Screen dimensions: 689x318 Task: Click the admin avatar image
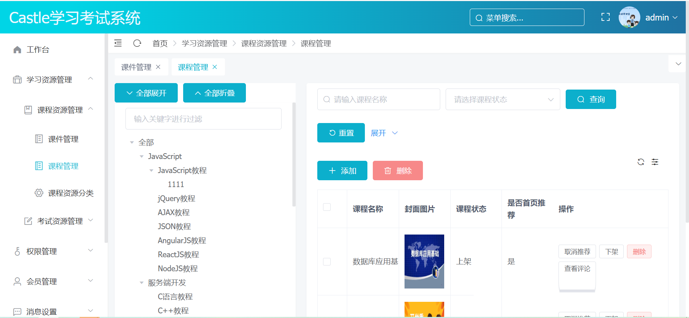click(x=629, y=17)
